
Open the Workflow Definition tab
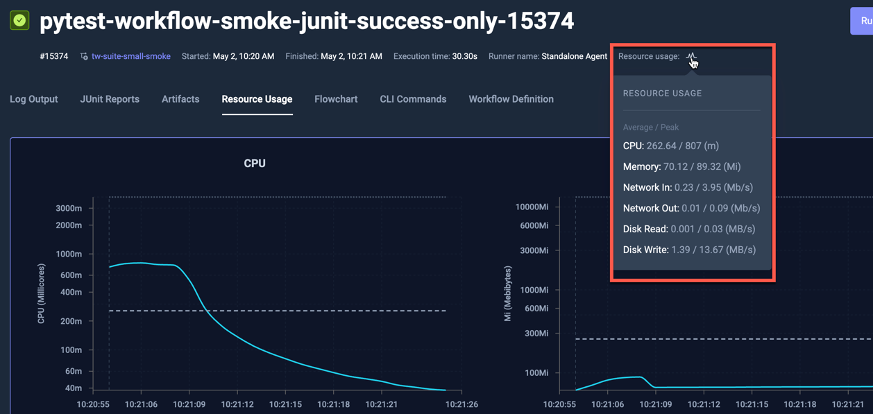click(511, 99)
